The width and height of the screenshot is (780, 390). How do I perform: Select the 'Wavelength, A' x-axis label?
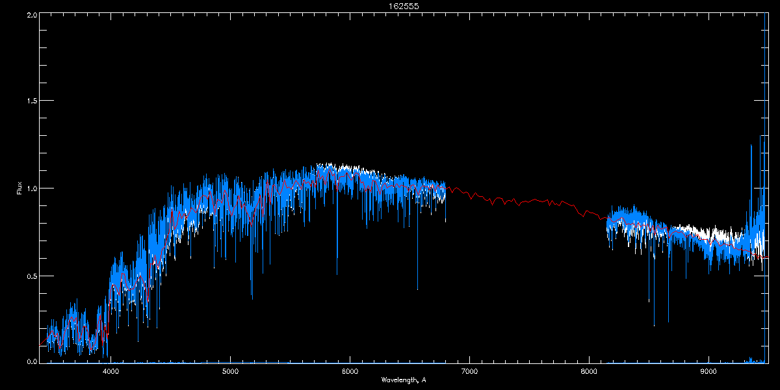point(403,380)
